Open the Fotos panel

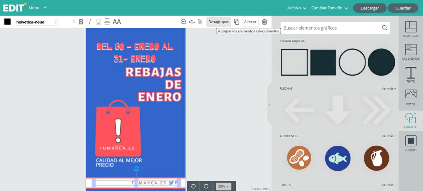pos(411,97)
